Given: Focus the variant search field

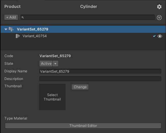Looking at the screenshot, I should [x=88, y=17].
